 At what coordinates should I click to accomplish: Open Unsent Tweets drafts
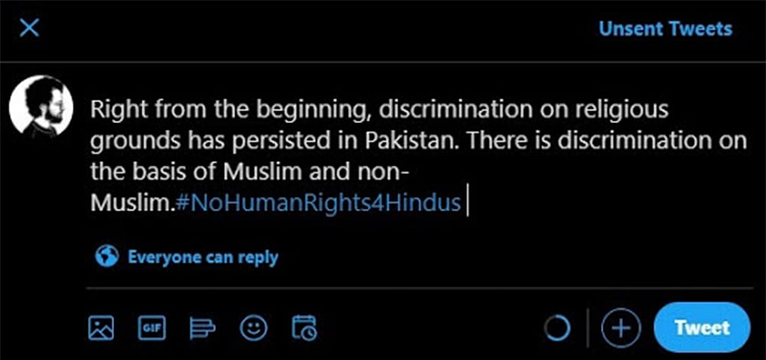[x=665, y=29]
